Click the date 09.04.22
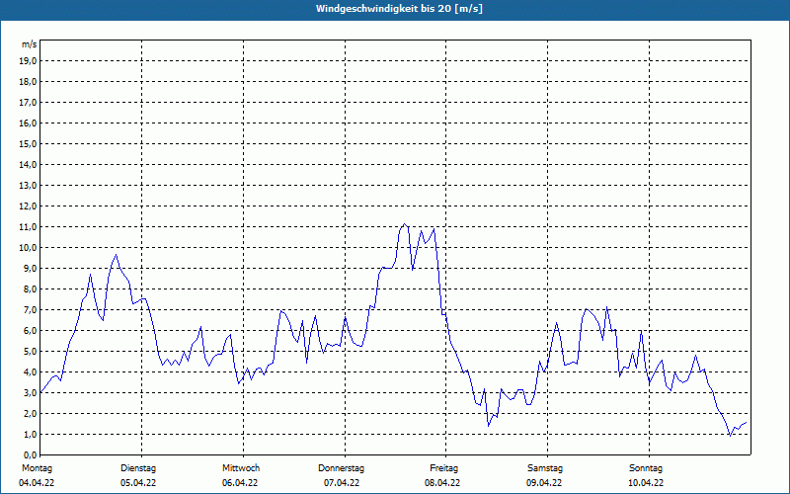Screen dimensions: 790x494 point(544,483)
